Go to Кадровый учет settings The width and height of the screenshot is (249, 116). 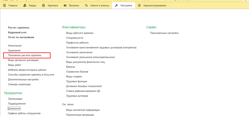click(17, 32)
